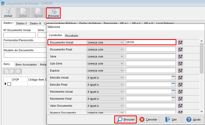
Task: Sort by Valor Documento using AZ icon
Action: pos(180,106)
